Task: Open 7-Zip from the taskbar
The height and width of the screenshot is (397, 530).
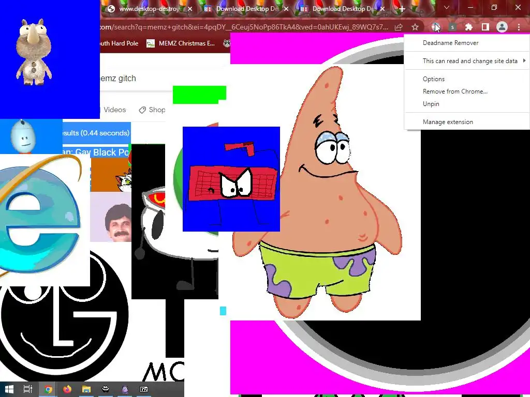Action: pos(144,389)
